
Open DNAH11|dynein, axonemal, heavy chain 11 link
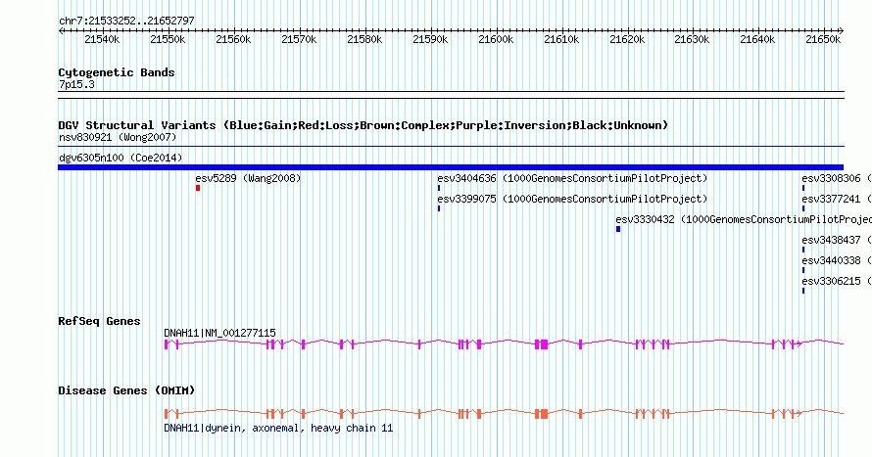pos(278,428)
